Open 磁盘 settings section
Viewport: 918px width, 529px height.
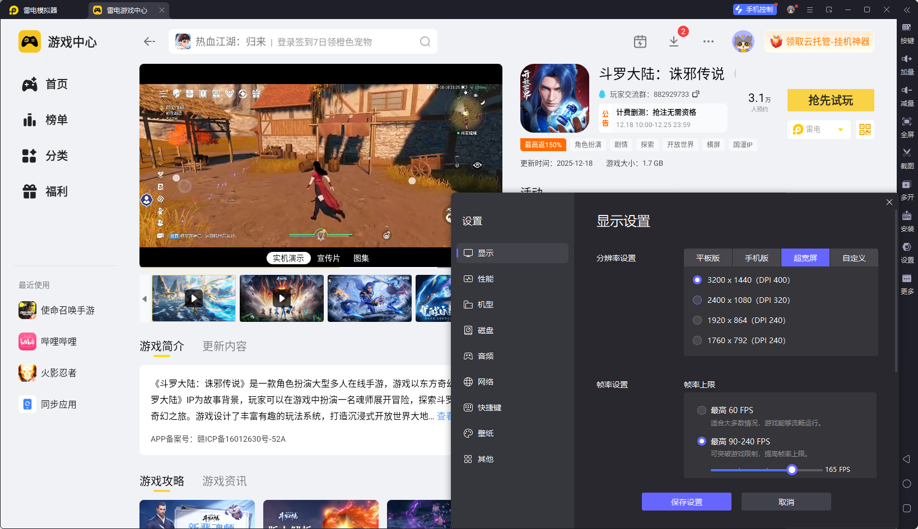click(x=512, y=330)
